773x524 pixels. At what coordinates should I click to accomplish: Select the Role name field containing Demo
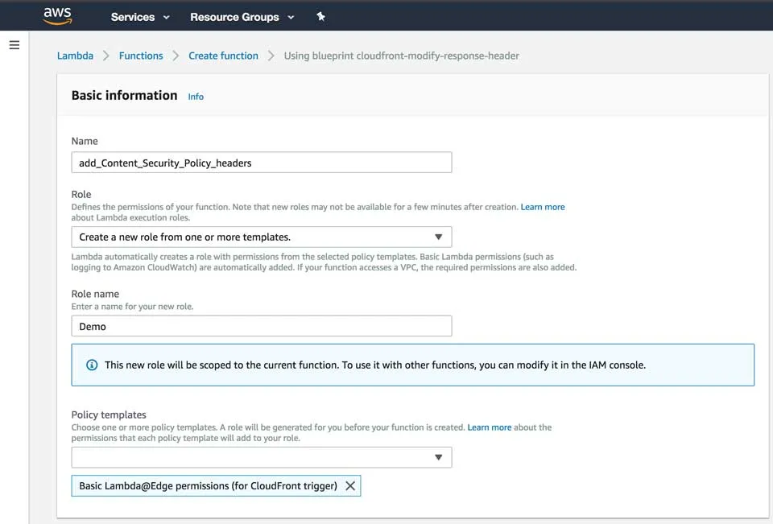point(261,325)
